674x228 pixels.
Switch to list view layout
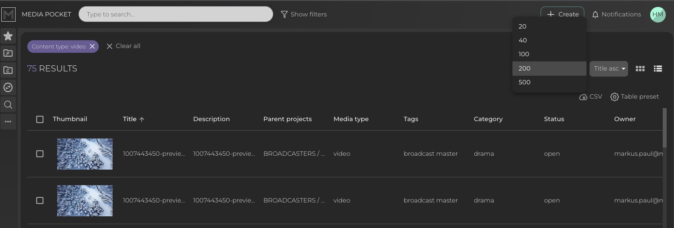(x=658, y=69)
